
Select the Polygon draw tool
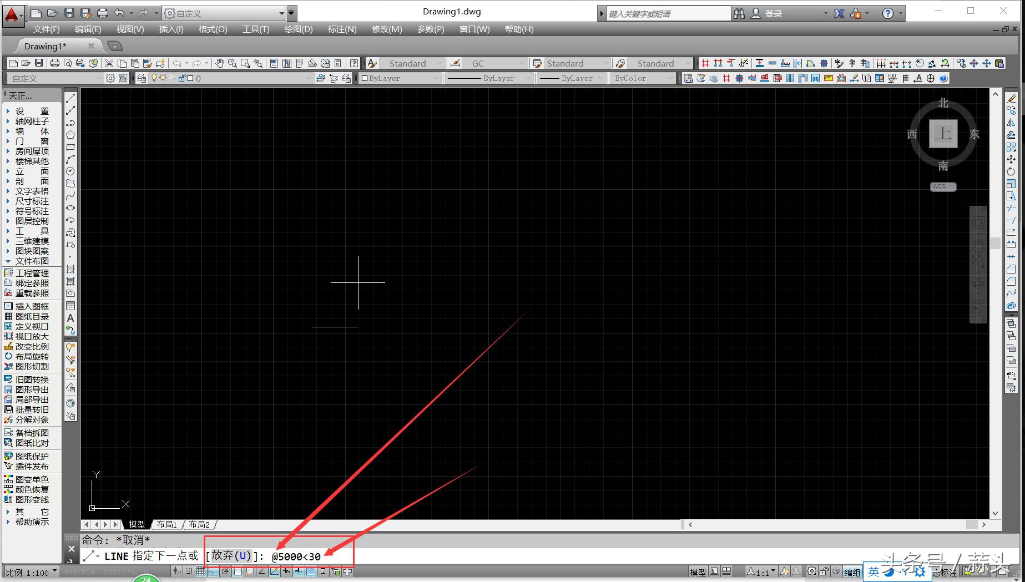(70, 135)
